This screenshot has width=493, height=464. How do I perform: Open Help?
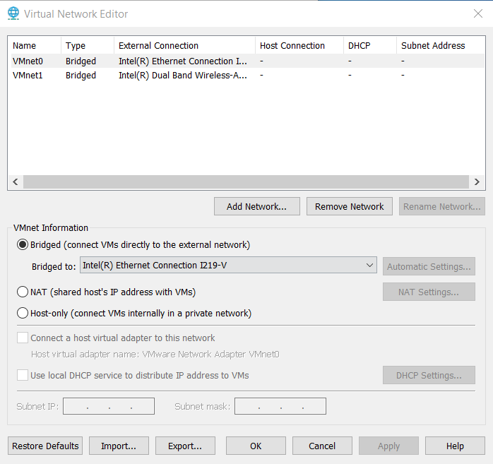455,446
